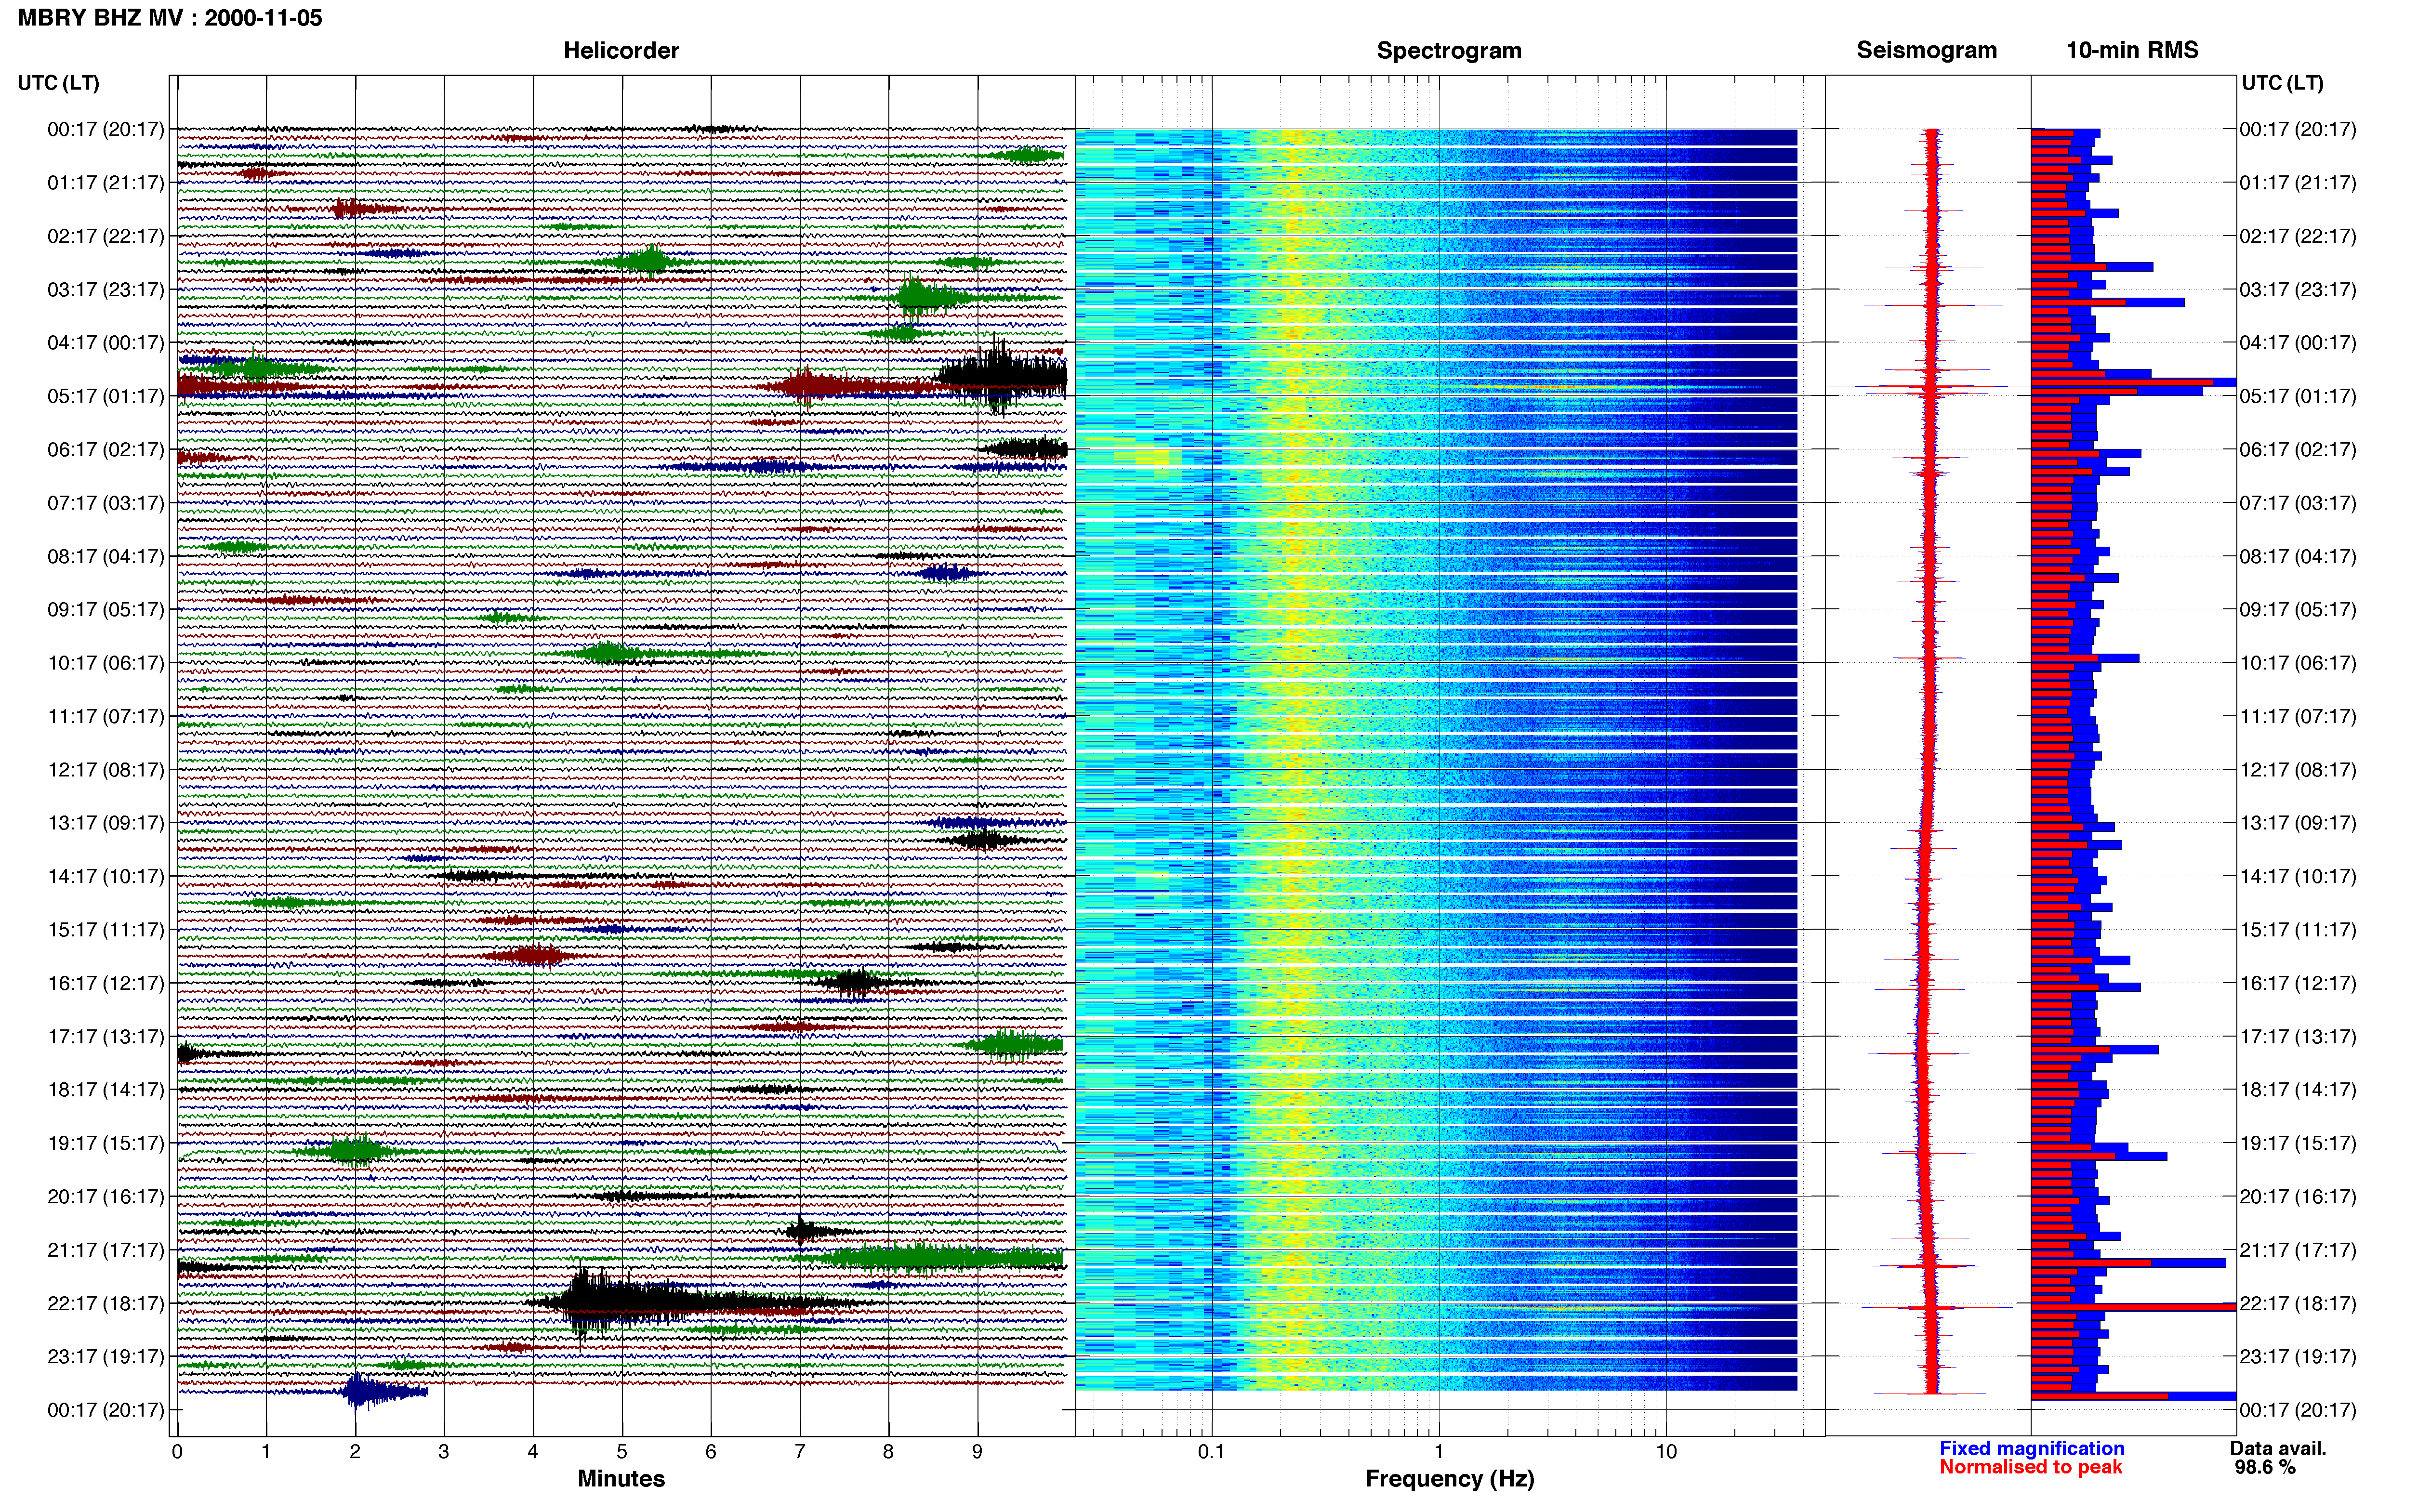Viewport: 2418px width, 1512px height.
Task: Select the Seismogram panel heading
Action: click(x=1926, y=50)
